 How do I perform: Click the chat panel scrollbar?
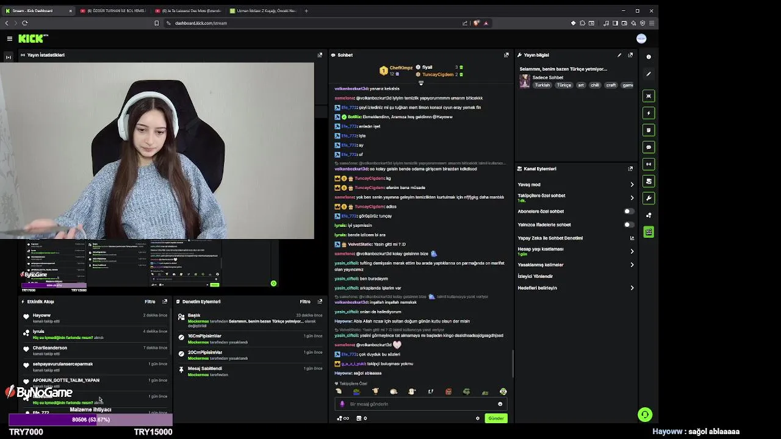coord(513,363)
